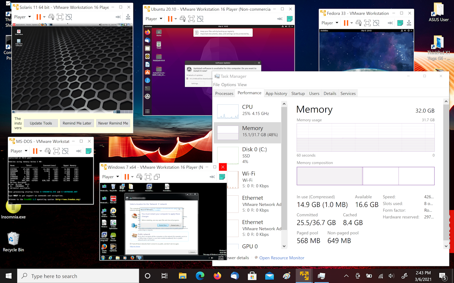Open the Player menu in MS-DOS window
The width and height of the screenshot is (454, 283).
click(19, 151)
